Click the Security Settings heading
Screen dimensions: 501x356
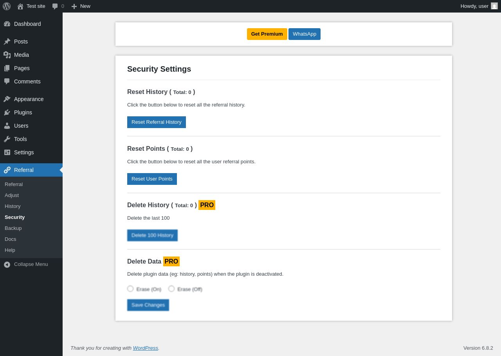point(159,69)
